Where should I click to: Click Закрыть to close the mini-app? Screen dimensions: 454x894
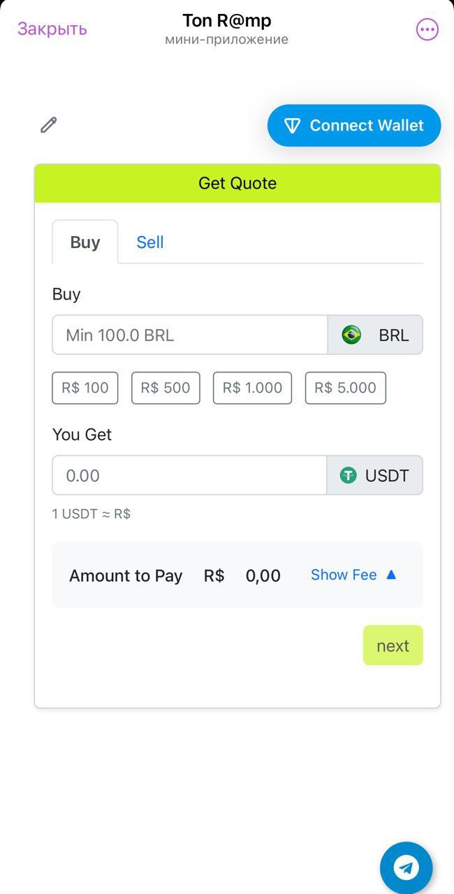pos(51,29)
